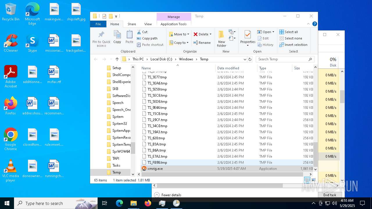The width and height of the screenshot is (372, 209).
Task: Collapse the ribbon chevron
Action: pos(309,24)
